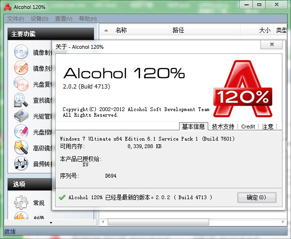Click the green checkmark update status icon
Viewport: 291px width, 239px height.
[x=62, y=197]
